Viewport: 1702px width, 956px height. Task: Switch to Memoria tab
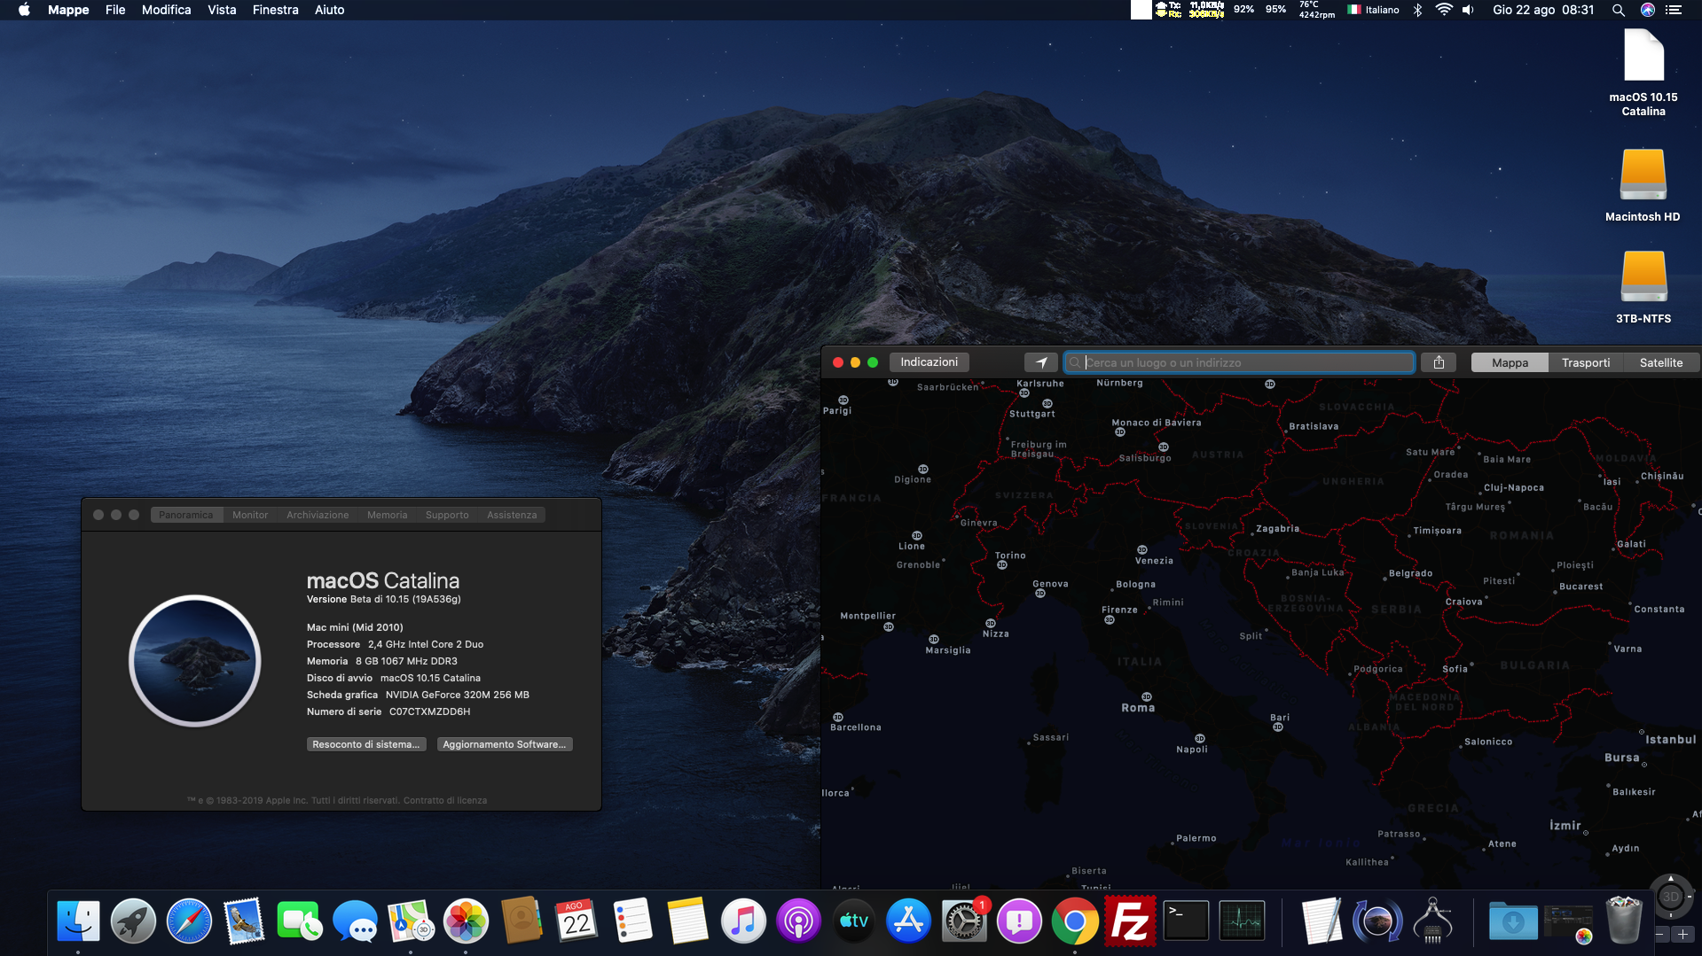point(388,515)
